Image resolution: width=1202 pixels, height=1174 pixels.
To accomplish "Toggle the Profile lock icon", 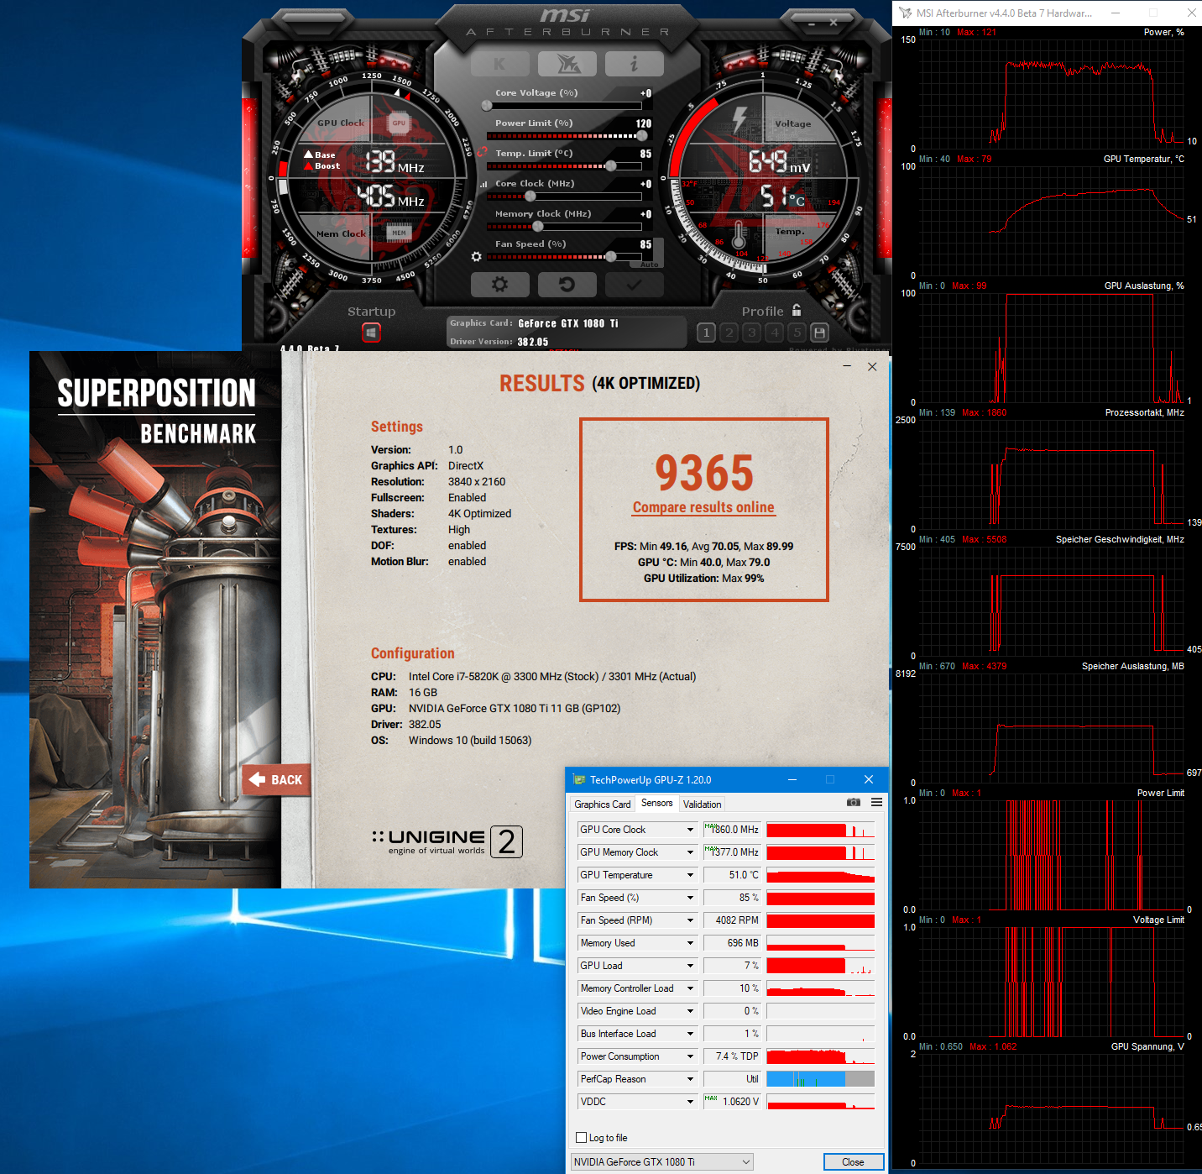I will pos(797,311).
